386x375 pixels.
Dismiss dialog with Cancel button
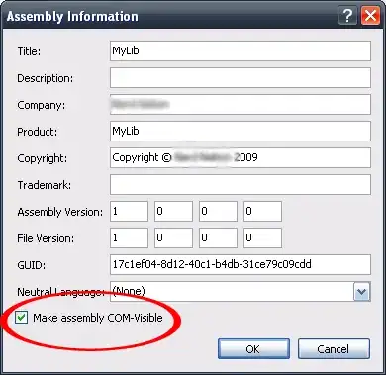point(334,349)
